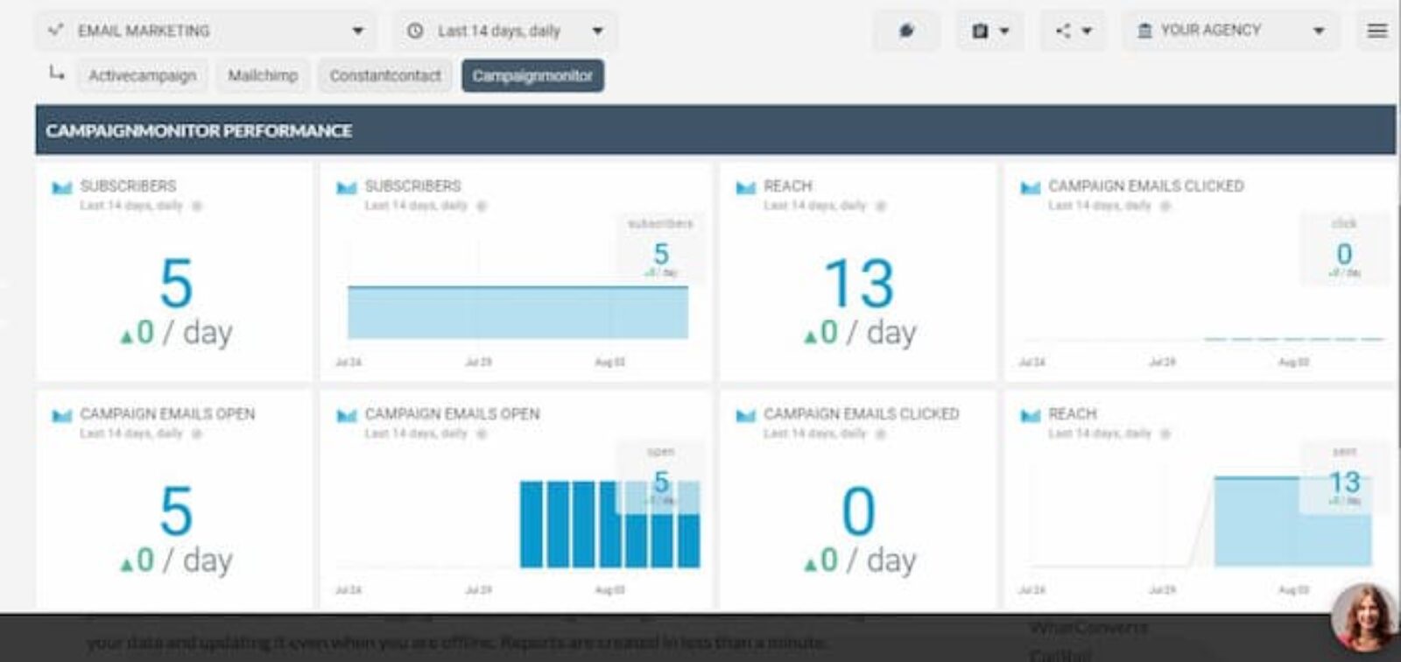
Task: Click the comments speech bubble icon
Action: tap(906, 31)
